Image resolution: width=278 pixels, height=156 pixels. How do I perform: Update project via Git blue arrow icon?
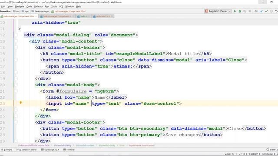pyautogui.click(x=261, y=11)
